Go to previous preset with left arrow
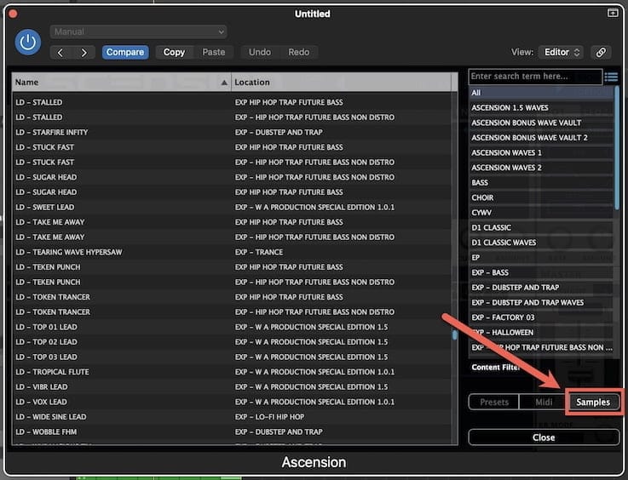Viewport: 628px width, 480px height. point(60,52)
